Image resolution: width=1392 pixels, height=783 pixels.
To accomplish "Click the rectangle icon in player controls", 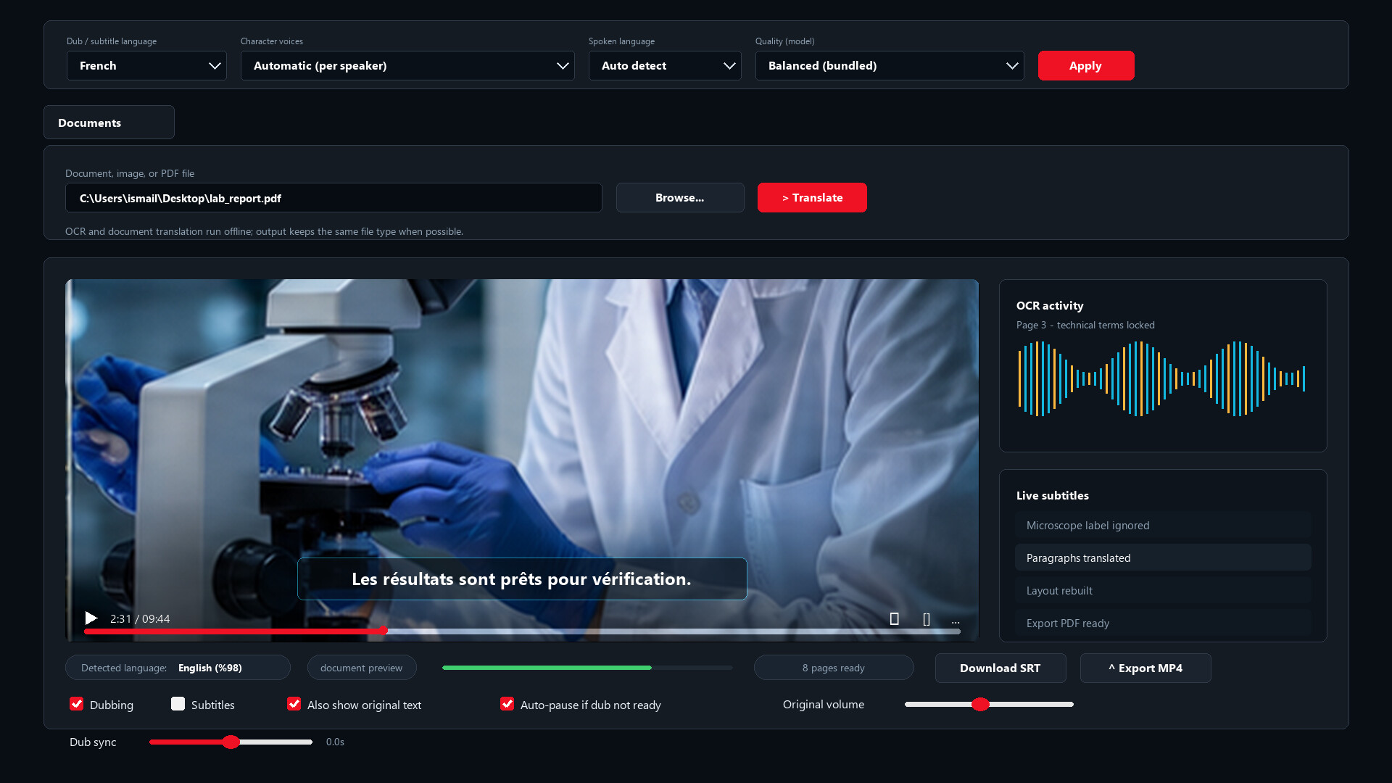I will (894, 619).
